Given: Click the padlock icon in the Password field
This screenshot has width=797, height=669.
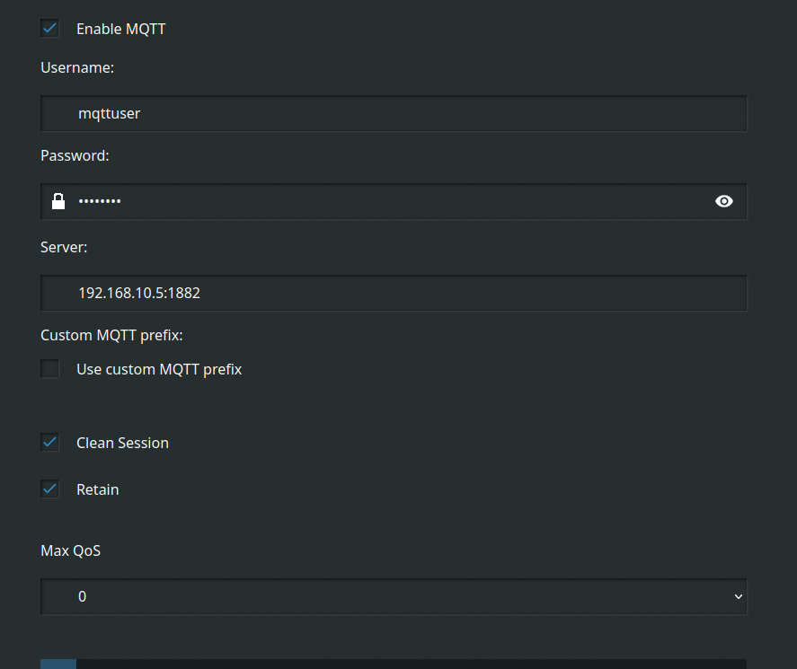Looking at the screenshot, I should (58, 201).
